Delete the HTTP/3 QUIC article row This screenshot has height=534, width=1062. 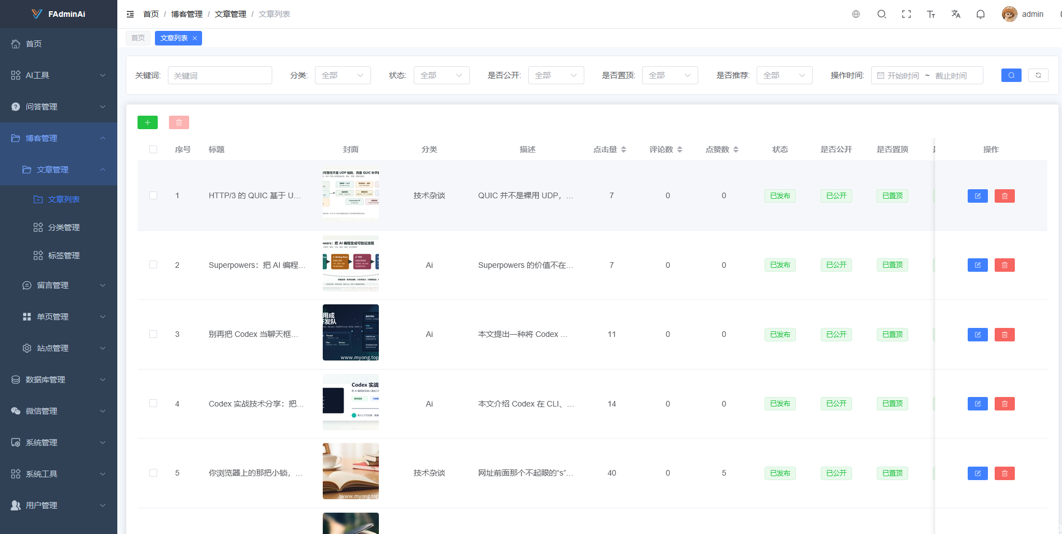pyautogui.click(x=1005, y=196)
